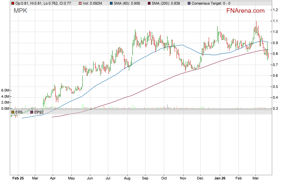Click the 1.2 price axis label
Screen dimensions: 281x185
click(x=276, y=10)
